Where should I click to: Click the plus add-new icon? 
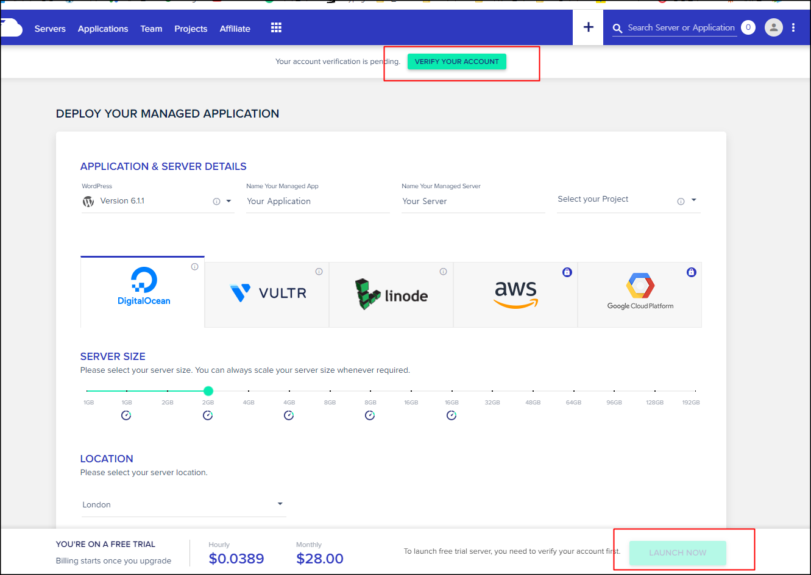588,27
